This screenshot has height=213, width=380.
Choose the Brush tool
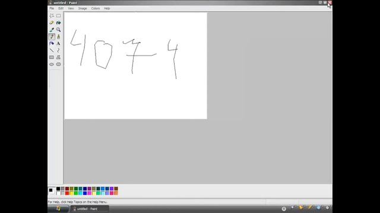[58, 37]
